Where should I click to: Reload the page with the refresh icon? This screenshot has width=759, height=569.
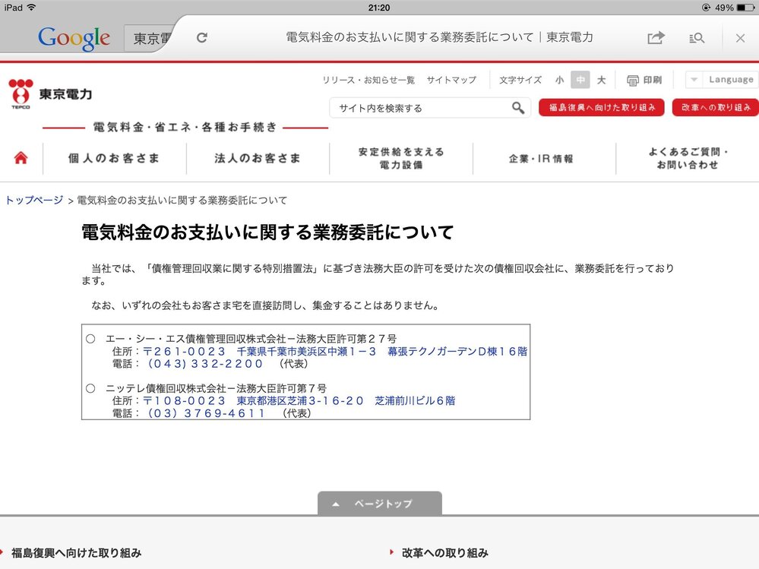(x=202, y=38)
